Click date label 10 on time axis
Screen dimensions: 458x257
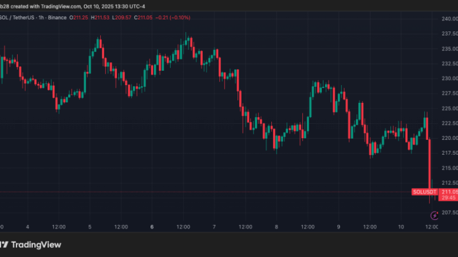401,227
